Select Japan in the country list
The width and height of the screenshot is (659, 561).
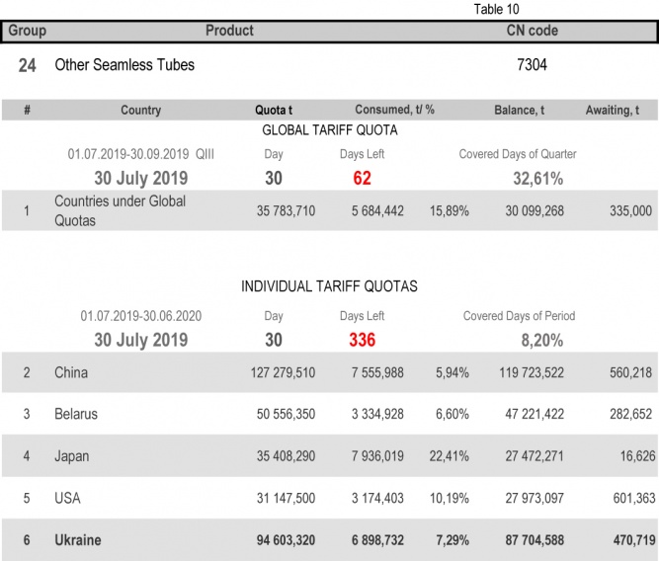pyautogui.click(x=72, y=456)
